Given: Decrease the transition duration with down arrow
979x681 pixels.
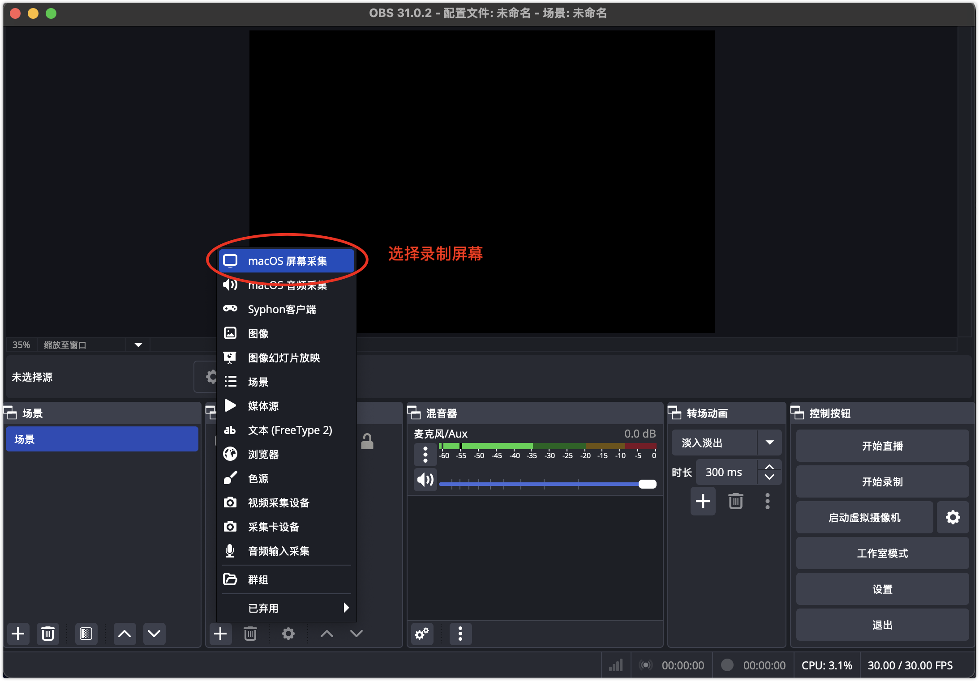Looking at the screenshot, I should click(x=769, y=477).
